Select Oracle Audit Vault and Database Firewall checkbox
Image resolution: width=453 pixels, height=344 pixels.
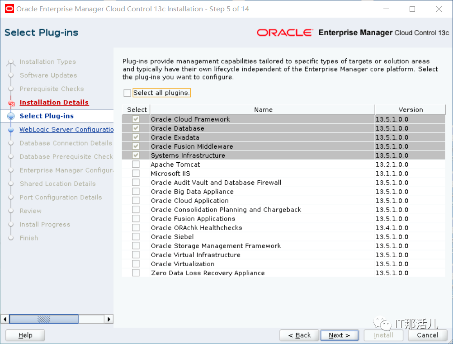click(x=136, y=182)
